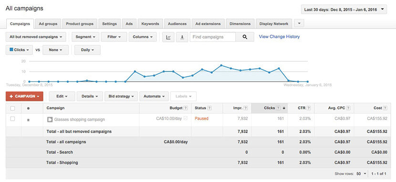This screenshot has width=396, height=182.
Task: Open the Details dropdown
Action: [90, 96]
